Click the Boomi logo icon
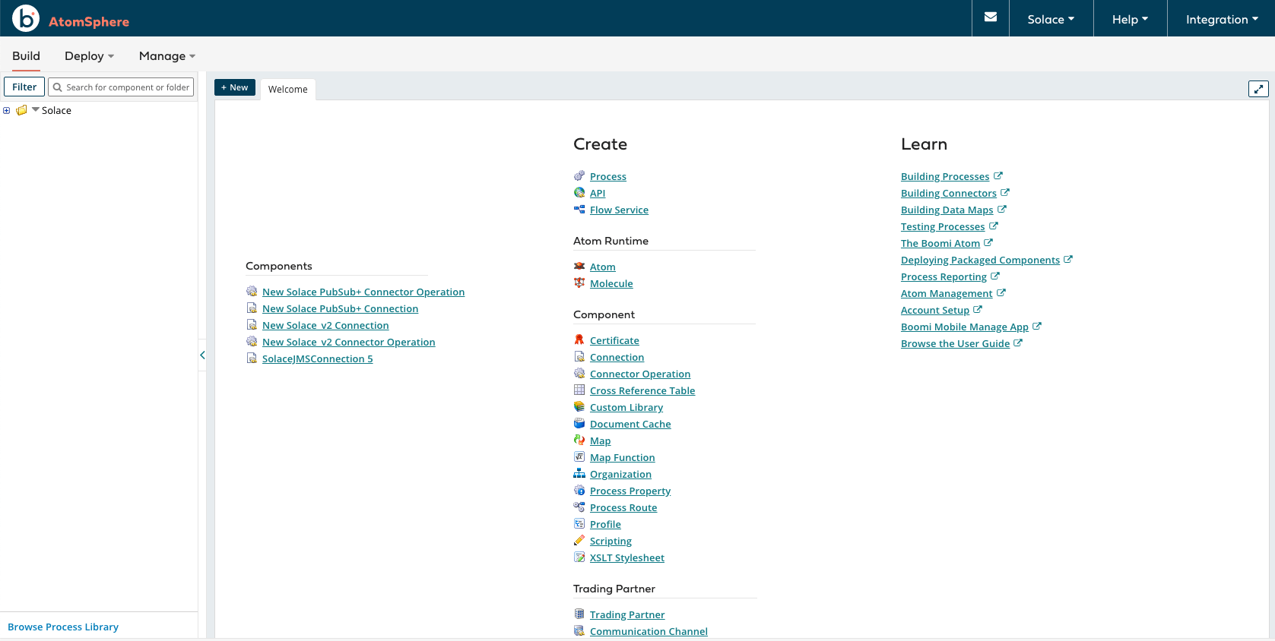The height and width of the screenshot is (641, 1275). [26, 18]
